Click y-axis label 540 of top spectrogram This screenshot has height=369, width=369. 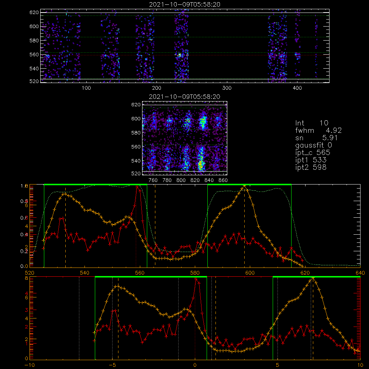(x=34, y=69)
